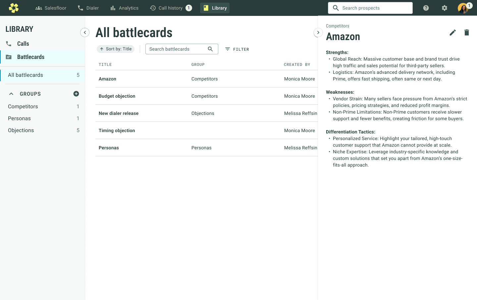
Task: Click Competitors group cell in Amazon row
Action: pyautogui.click(x=205, y=79)
